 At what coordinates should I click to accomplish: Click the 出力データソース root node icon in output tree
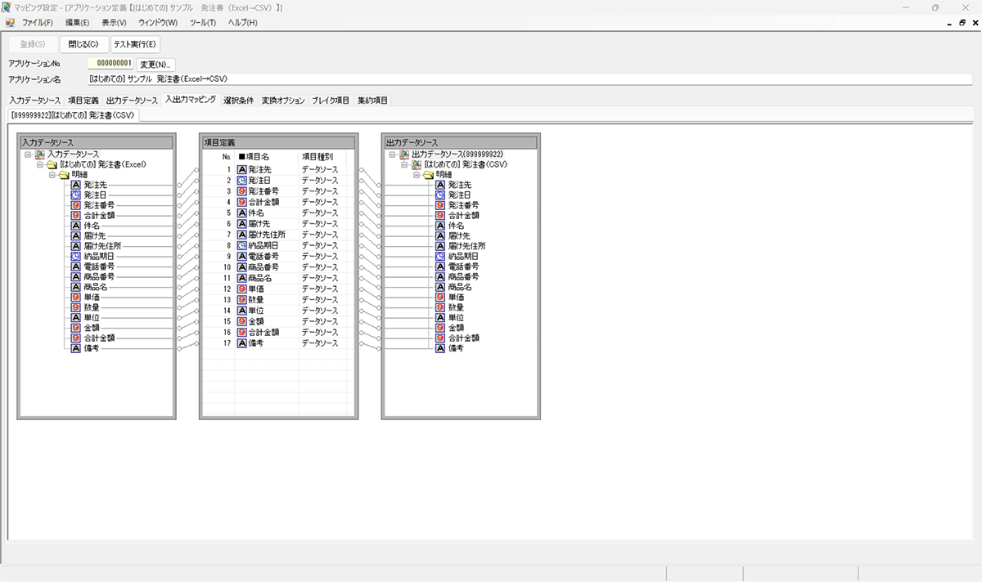pos(404,154)
